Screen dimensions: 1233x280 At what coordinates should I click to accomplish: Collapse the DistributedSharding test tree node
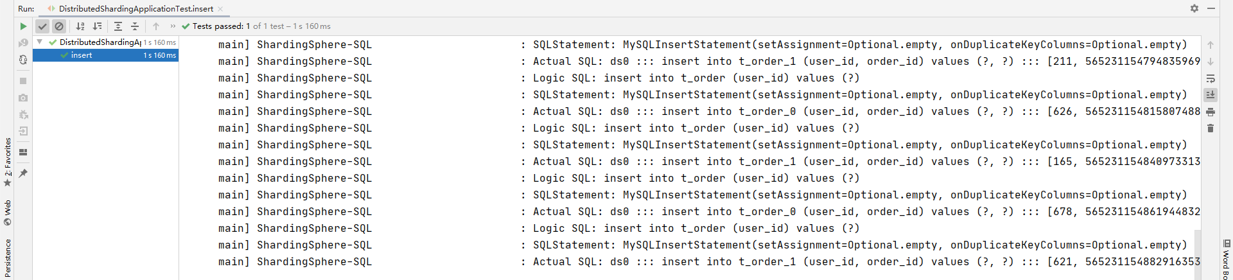(40, 42)
